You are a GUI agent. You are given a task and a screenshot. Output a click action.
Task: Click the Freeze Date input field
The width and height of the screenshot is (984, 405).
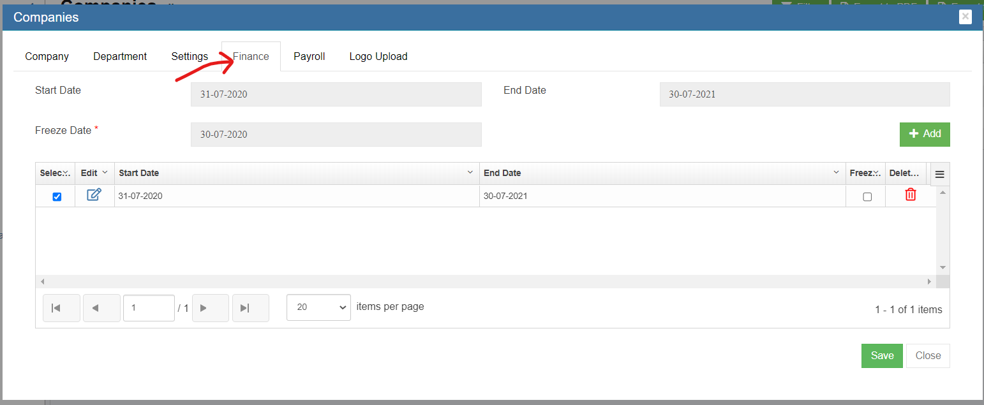(x=336, y=135)
